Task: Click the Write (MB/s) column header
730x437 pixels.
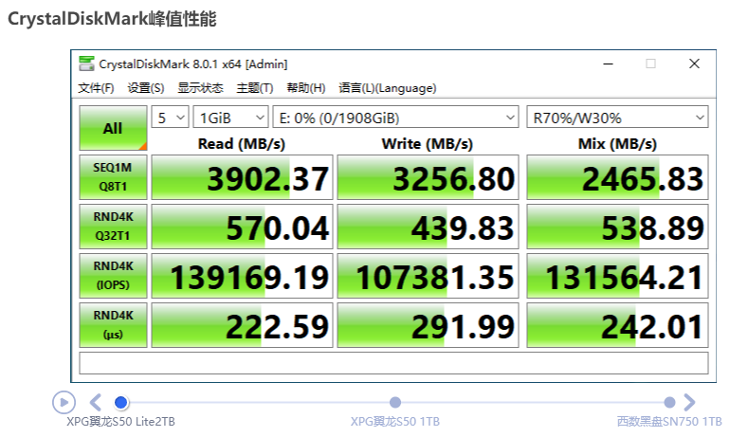Action: (x=427, y=144)
